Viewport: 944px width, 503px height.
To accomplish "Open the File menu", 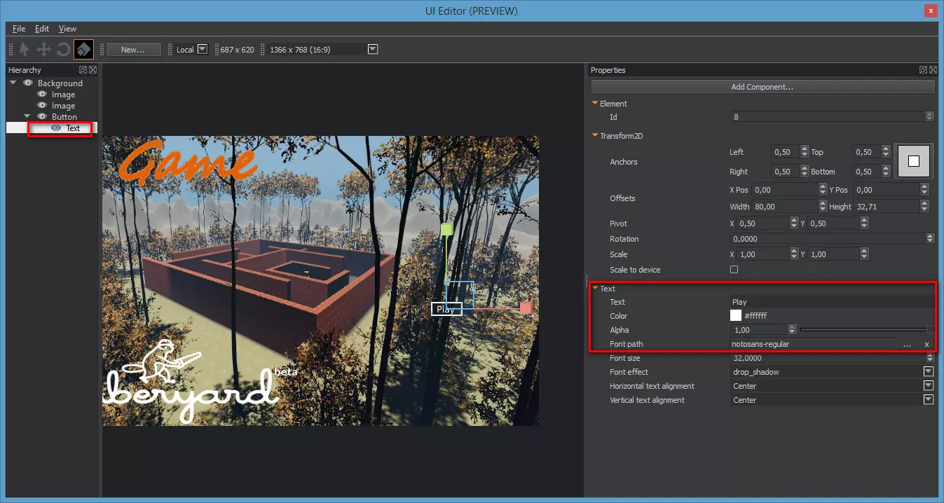I will 19,29.
